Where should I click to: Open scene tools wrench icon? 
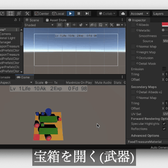112,25
